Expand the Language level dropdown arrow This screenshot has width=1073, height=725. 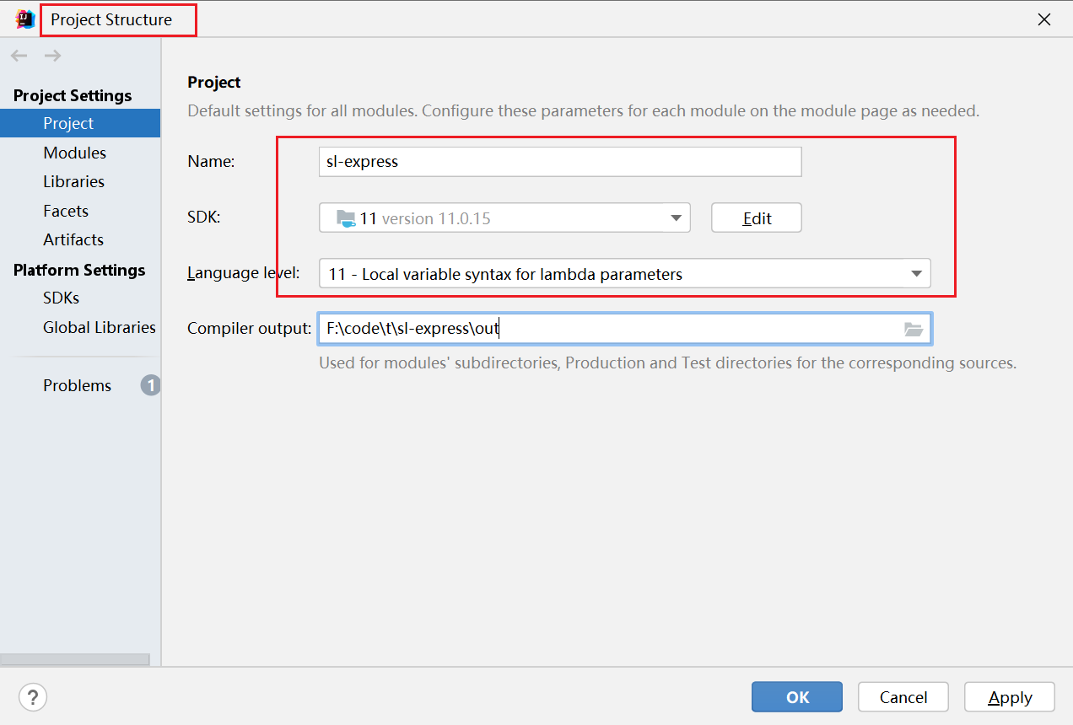916,274
